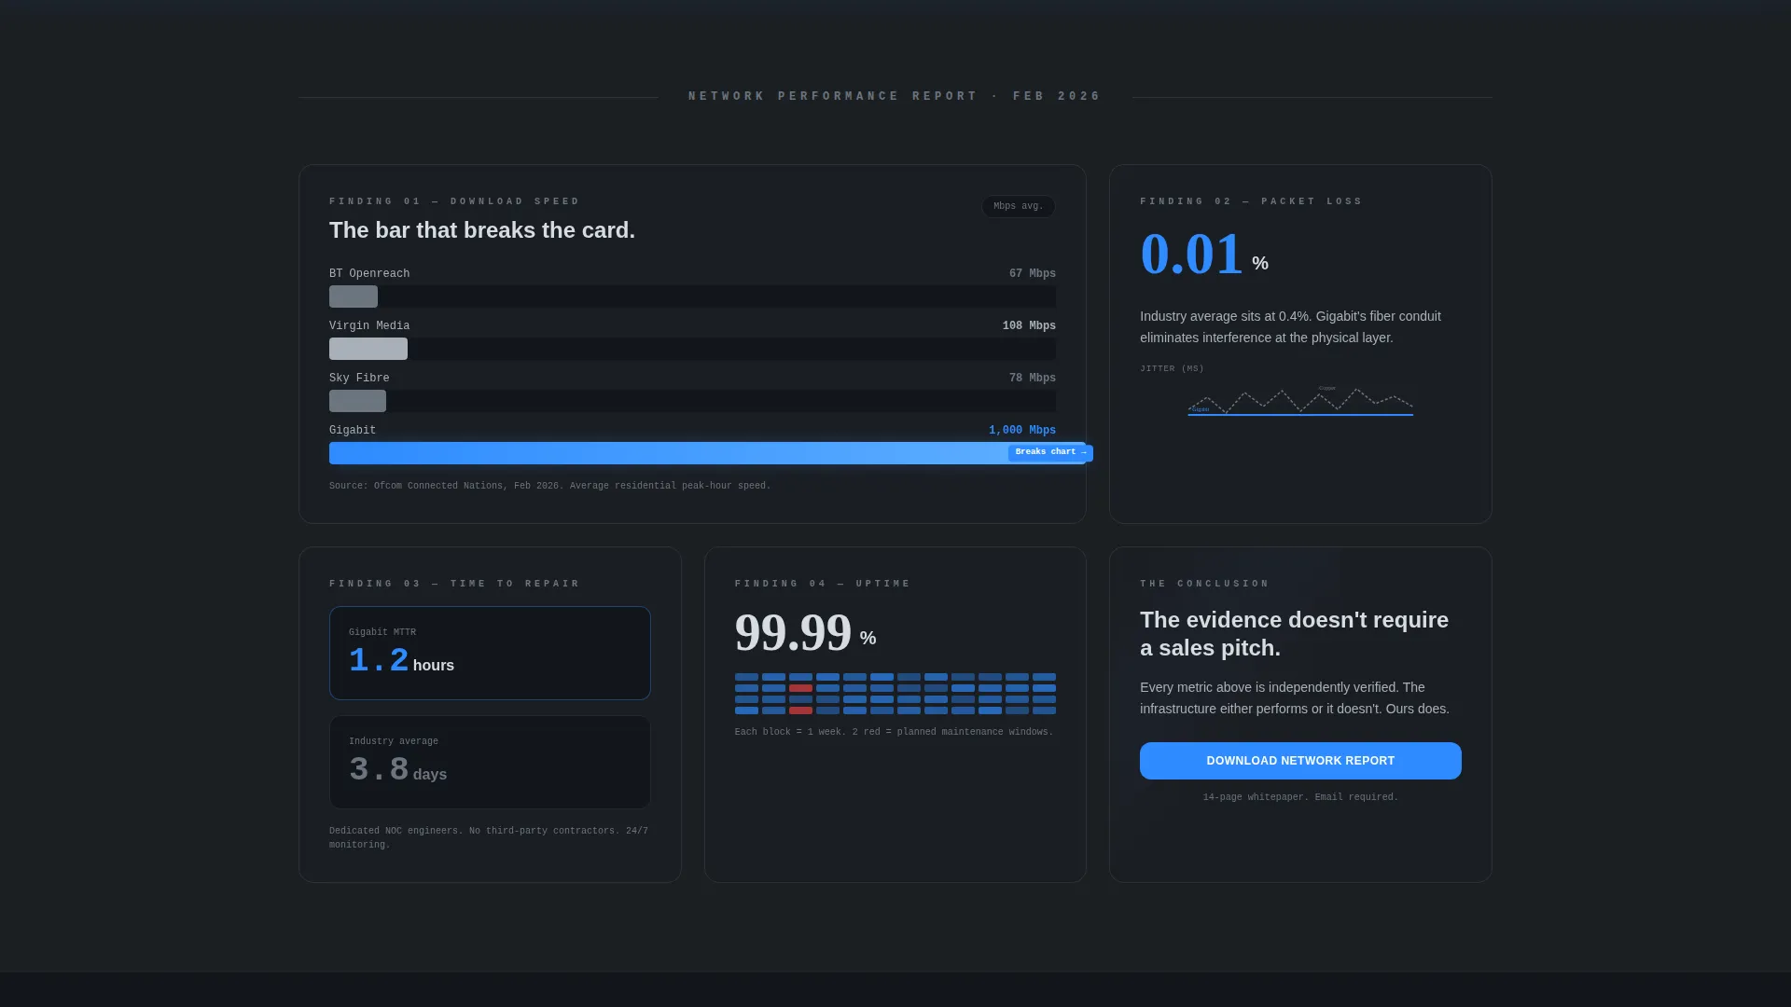
Task: Click the Mbps avg. badge
Action: [x=1019, y=206]
